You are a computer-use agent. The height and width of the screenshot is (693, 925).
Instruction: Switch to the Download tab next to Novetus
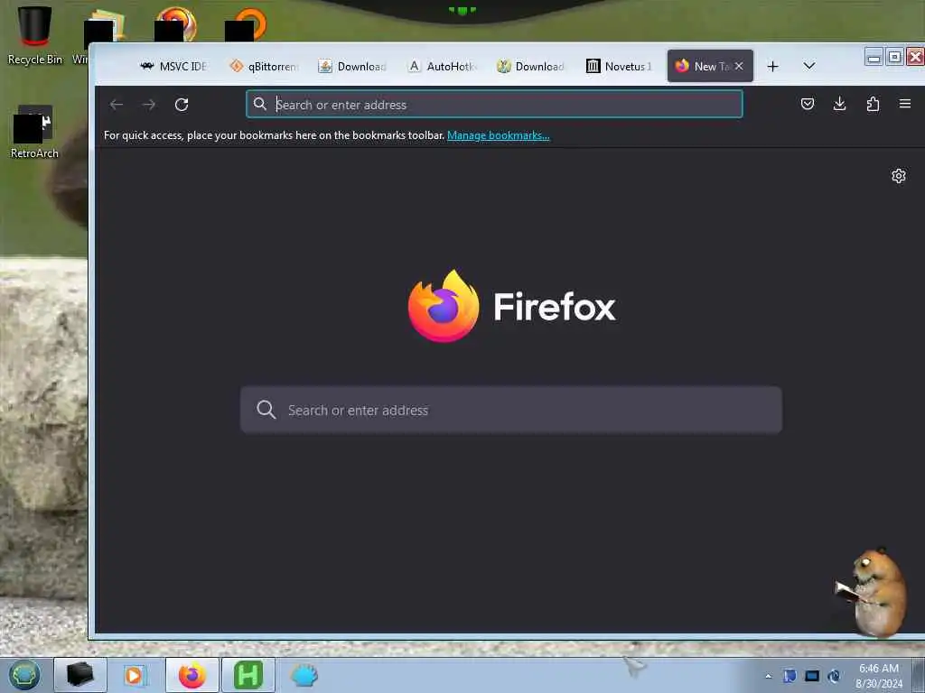(x=531, y=66)
